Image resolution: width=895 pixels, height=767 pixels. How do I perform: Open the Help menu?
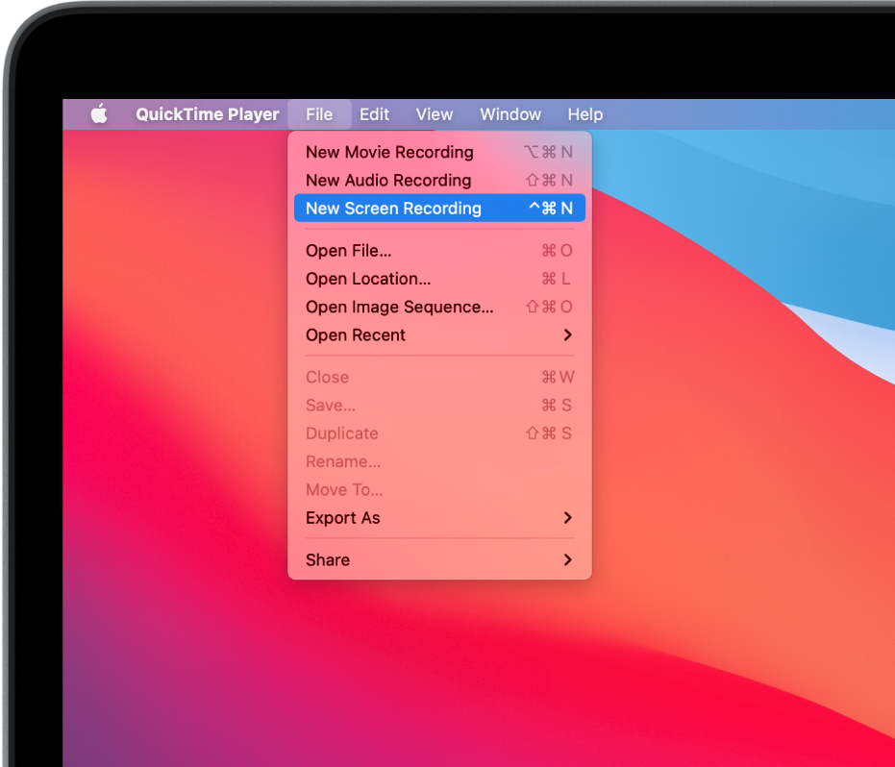coord(584,114)
